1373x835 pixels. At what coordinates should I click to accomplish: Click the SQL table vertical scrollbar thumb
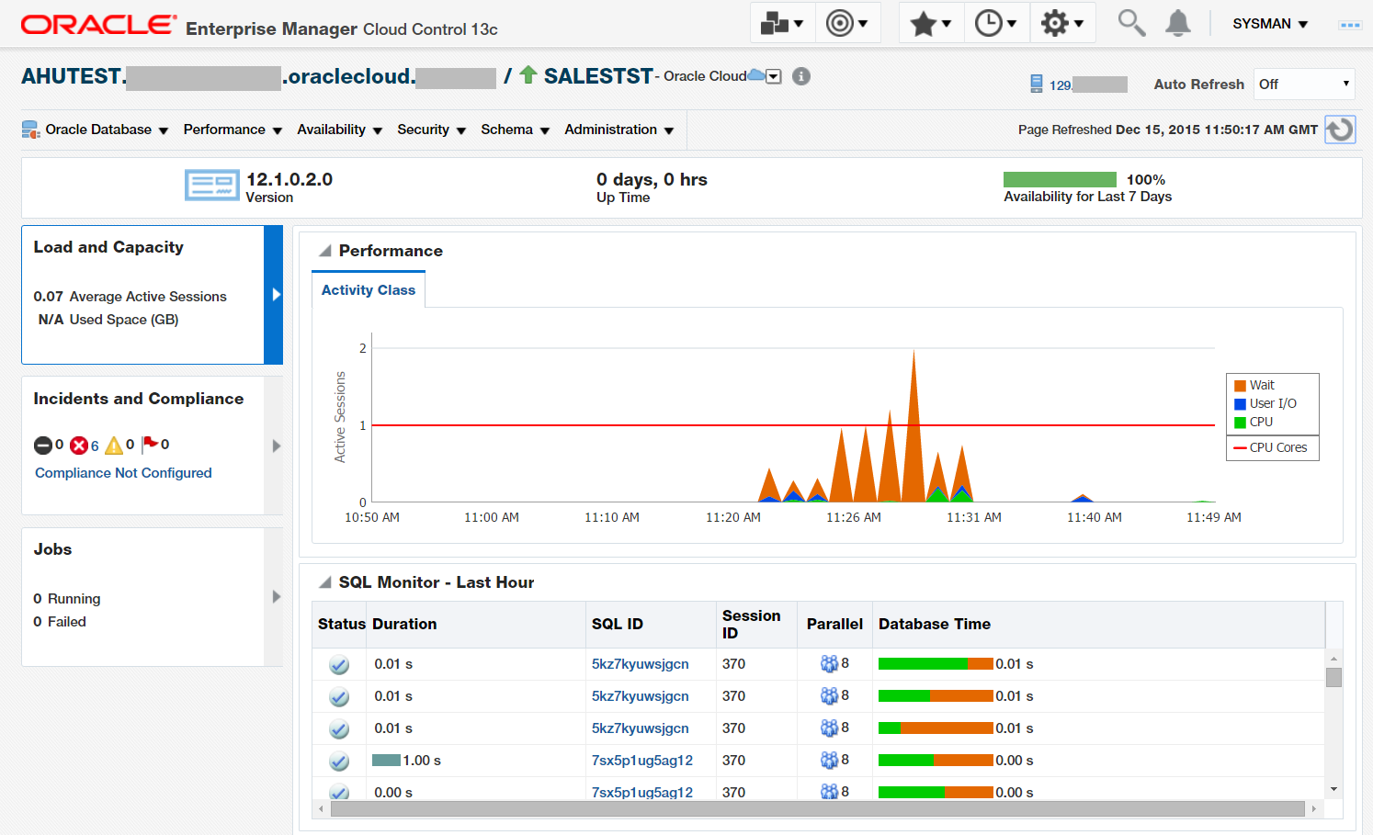point(1333,677)
